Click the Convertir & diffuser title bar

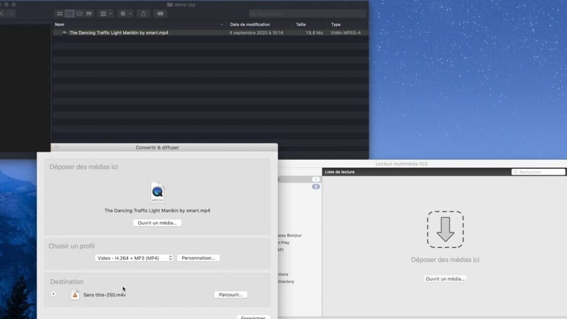(157, 147)
